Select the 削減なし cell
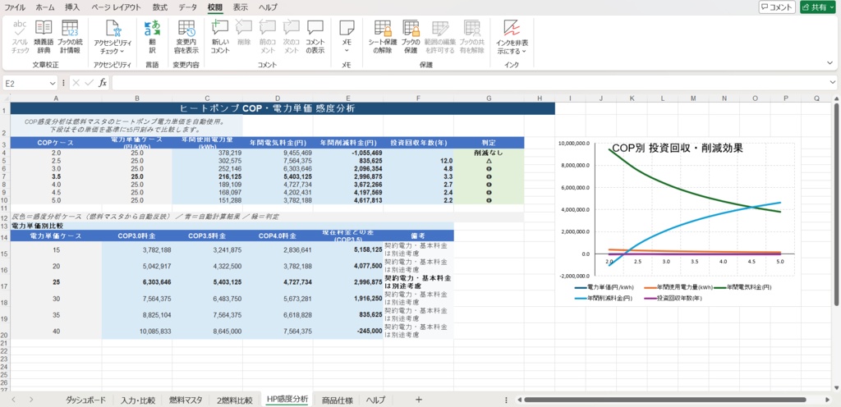Screen dimensions: 841x407 tap(489, 153)
